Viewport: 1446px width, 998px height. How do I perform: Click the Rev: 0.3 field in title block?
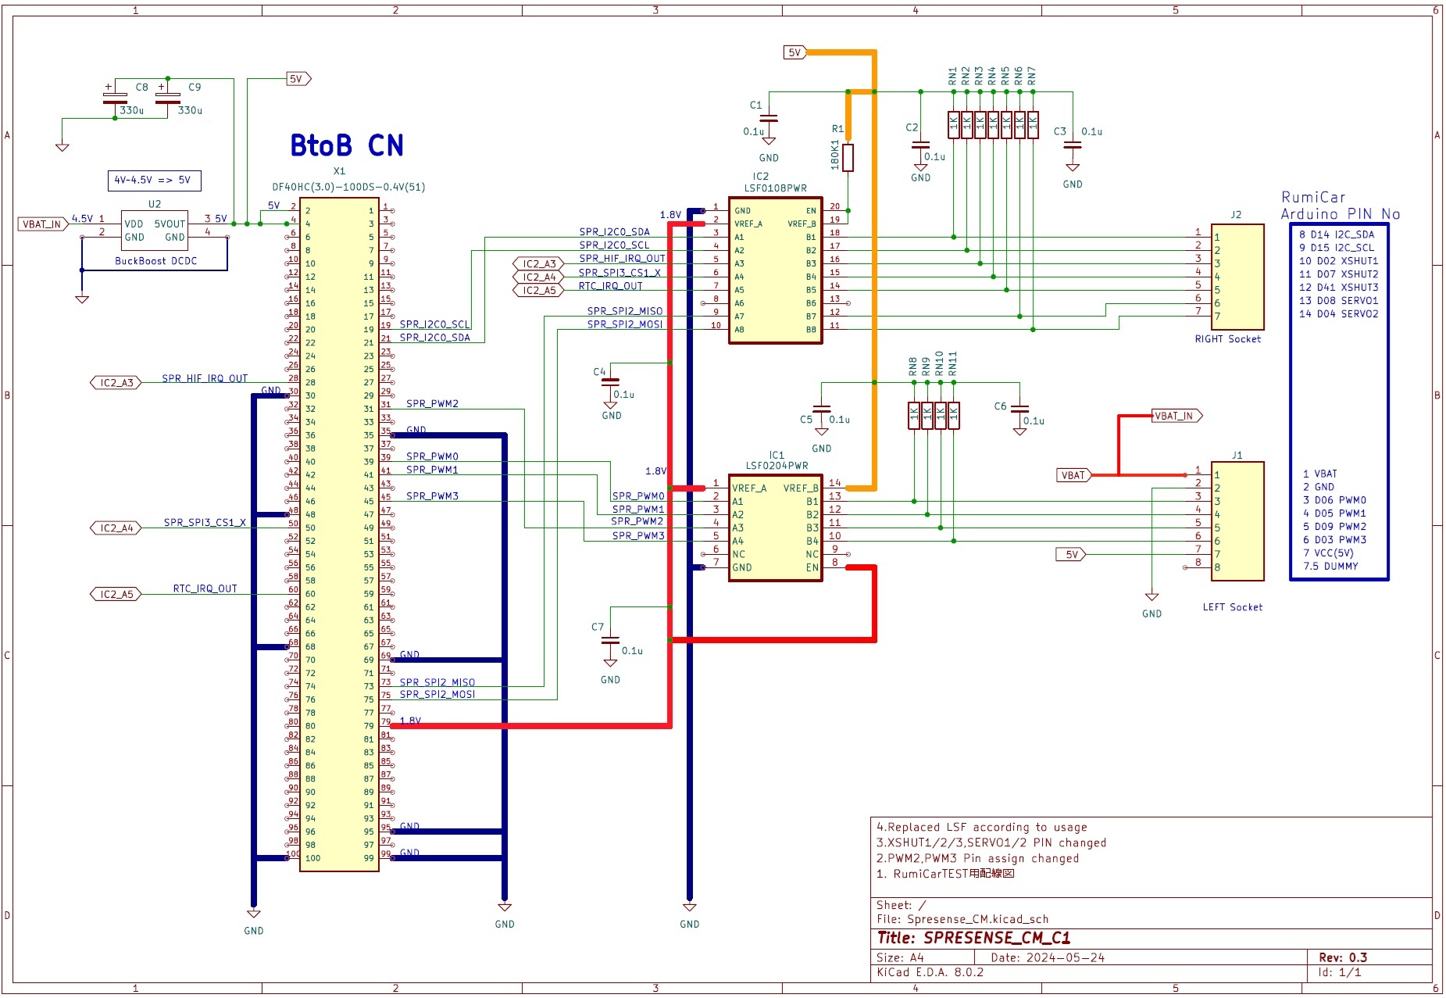click(x=1342, y=957)
